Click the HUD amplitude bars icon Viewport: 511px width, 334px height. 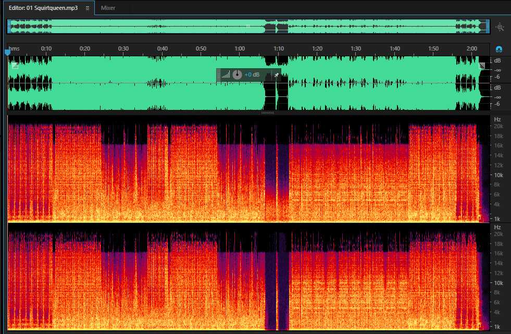226,75
